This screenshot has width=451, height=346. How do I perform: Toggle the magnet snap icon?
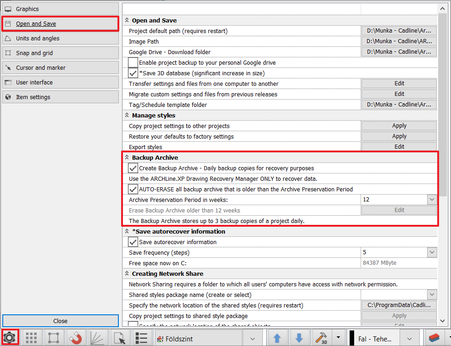click(76, 338)
